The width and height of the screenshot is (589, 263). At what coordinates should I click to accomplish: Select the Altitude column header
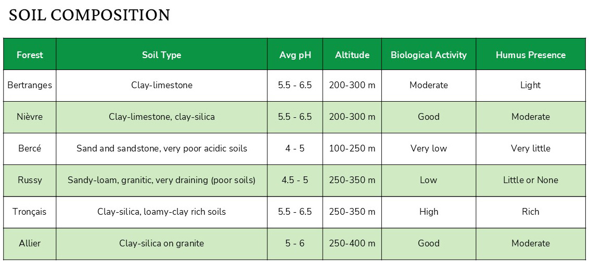point(352,54)
